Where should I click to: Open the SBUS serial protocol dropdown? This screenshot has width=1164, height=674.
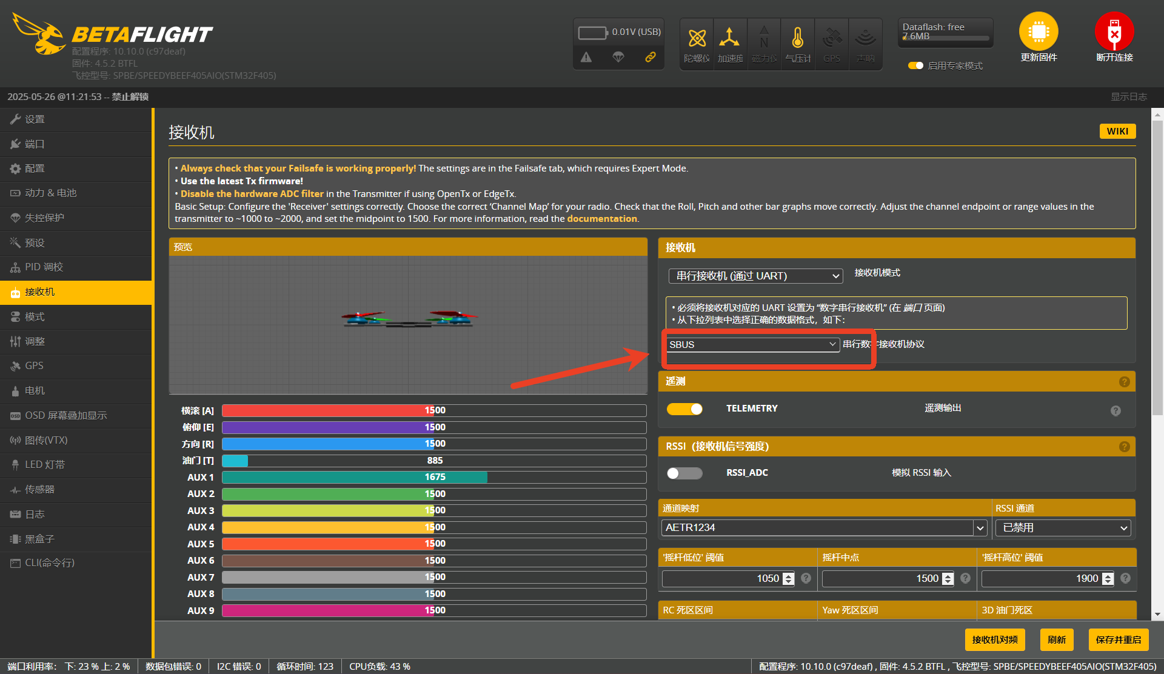[753, 344]
